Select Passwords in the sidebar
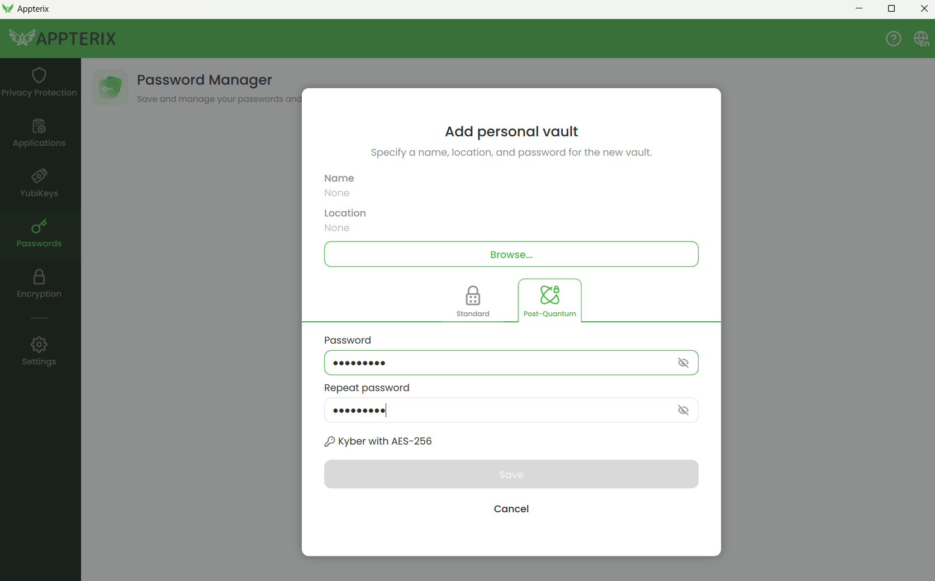 click(x=39, y=234)
